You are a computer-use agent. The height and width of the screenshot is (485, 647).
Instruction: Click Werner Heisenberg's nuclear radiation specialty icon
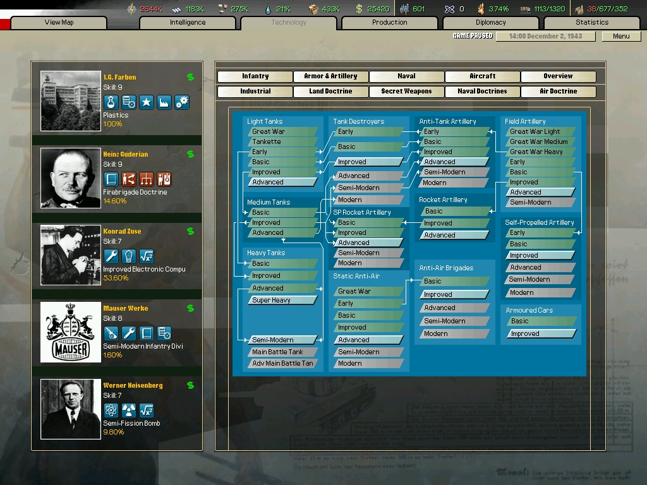point(129,410)
